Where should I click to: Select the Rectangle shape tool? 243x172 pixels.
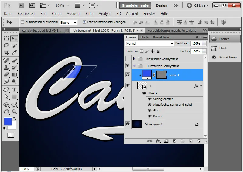(x=14, y=97)
